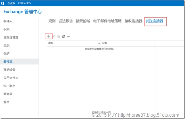
Task: Open 收件人 in the left navigation
Action: [x=8, y=21]
